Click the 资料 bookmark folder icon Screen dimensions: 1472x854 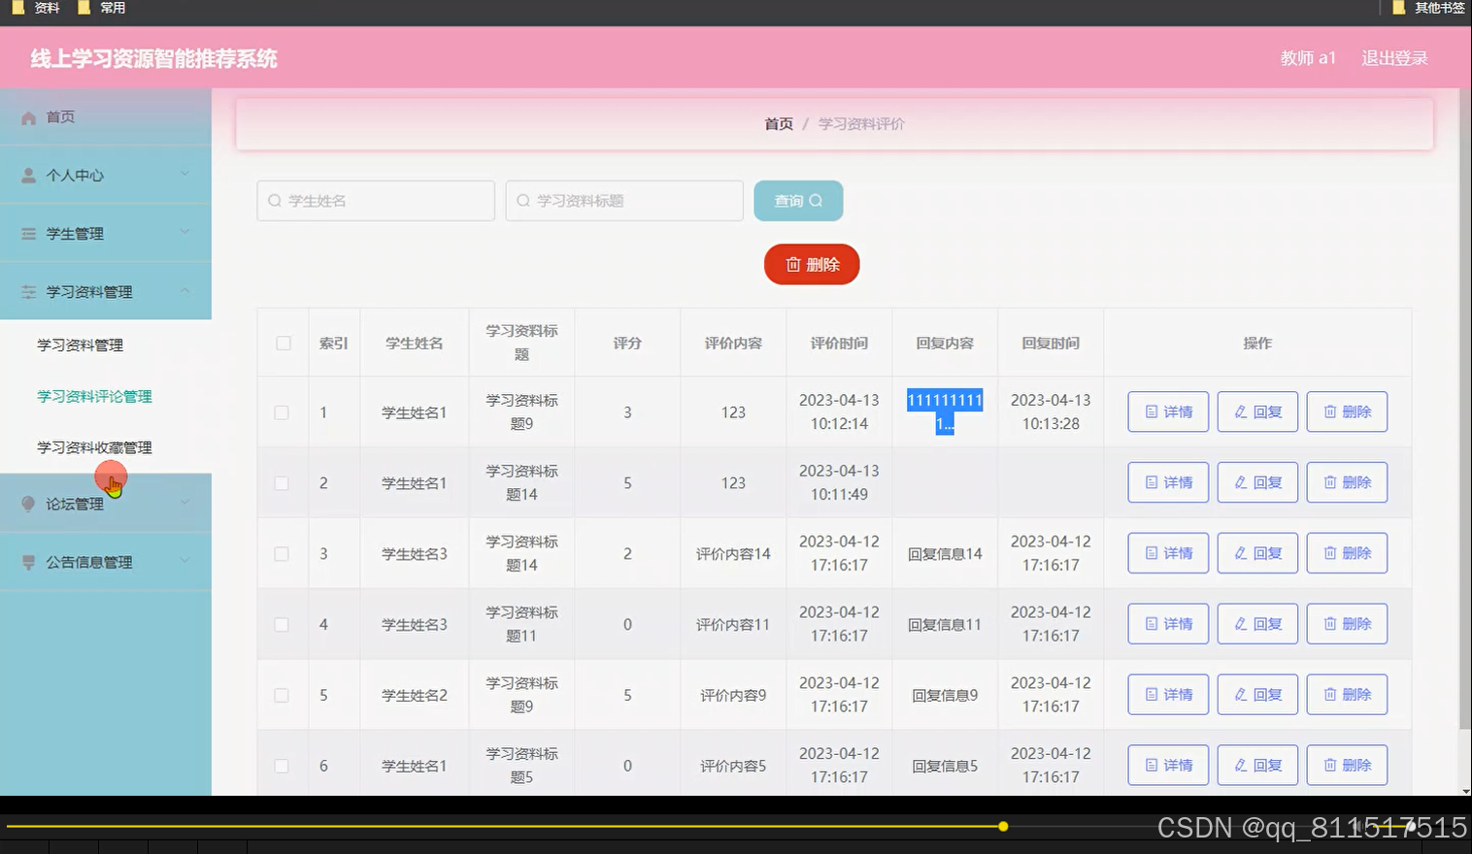coord(17,8)
